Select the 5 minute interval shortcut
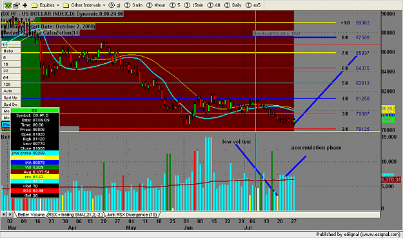This screenshot has width=403, height=238. tap(175, 5)
